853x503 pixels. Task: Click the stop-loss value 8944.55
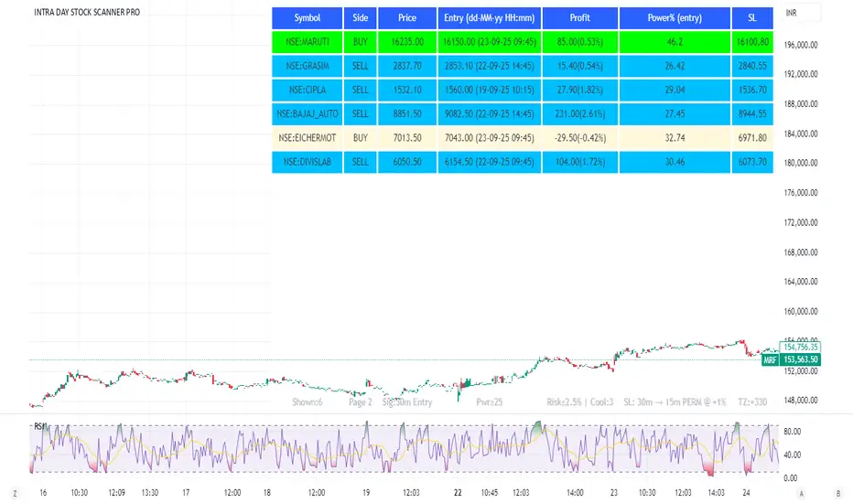[x=752, y=113]
